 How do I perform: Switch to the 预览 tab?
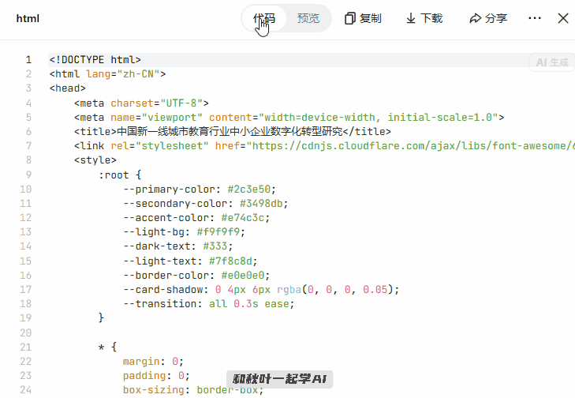tap(308, 18)
